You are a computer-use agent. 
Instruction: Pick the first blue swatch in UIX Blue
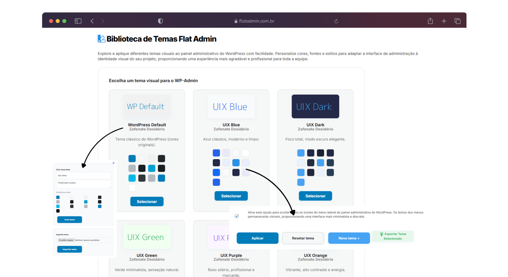tap(216, 153)
